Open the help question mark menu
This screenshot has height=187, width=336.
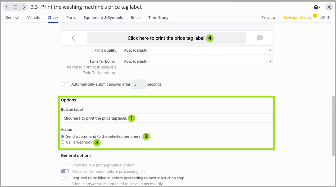pos(317,7)
